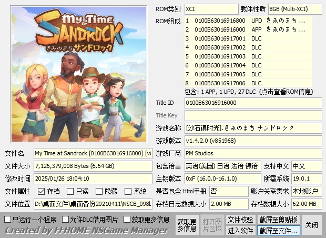326x238 pixels.
Task: Close the window with 关闭 button
Action: coord(311,225)
